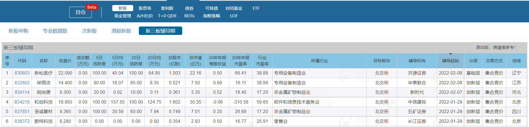Open the REITs menu item
Viewport: 529px width, 127px height.
coord(189,16)
